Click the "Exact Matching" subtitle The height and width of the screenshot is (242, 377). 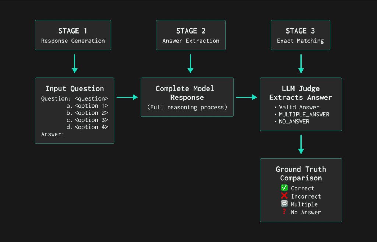(300, 41)
